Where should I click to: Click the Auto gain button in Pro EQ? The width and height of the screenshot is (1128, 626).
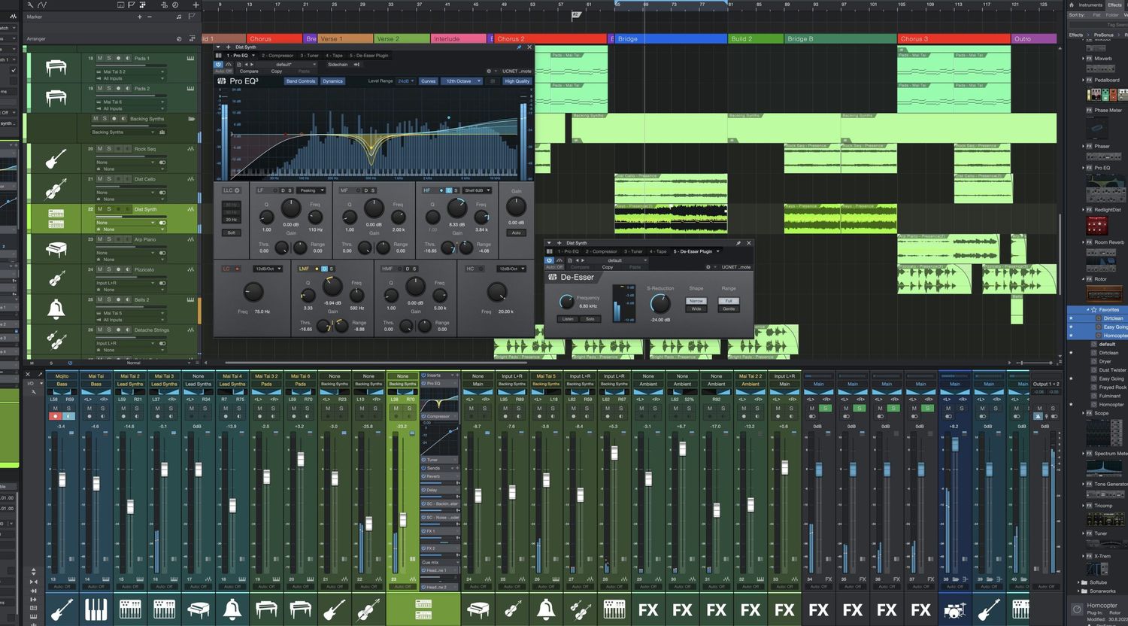tap(516, 232)
